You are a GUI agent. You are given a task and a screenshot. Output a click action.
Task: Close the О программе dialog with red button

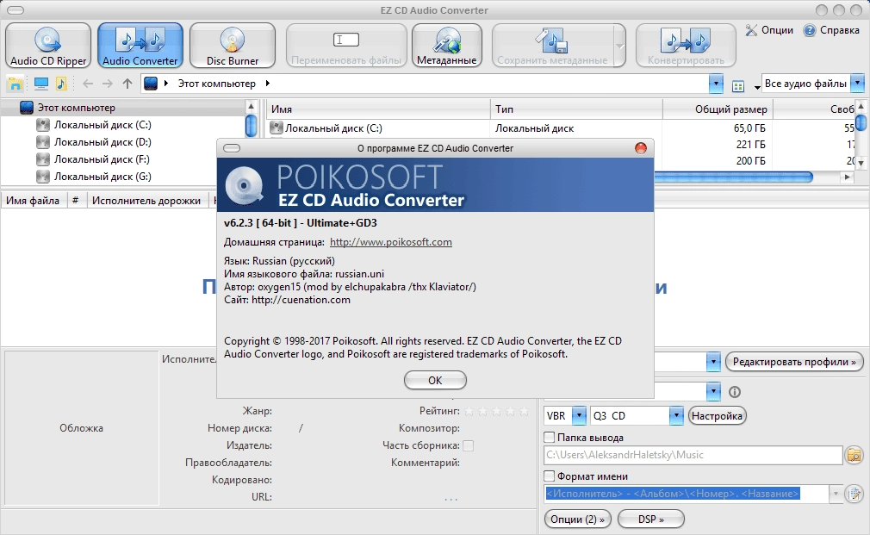pyautogui.click(x=641, y=148)
